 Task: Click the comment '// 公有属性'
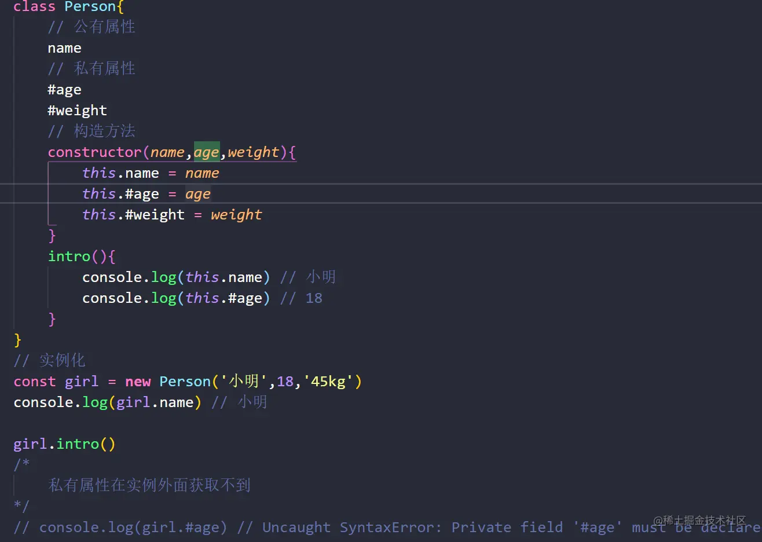(x=91, y=27)
